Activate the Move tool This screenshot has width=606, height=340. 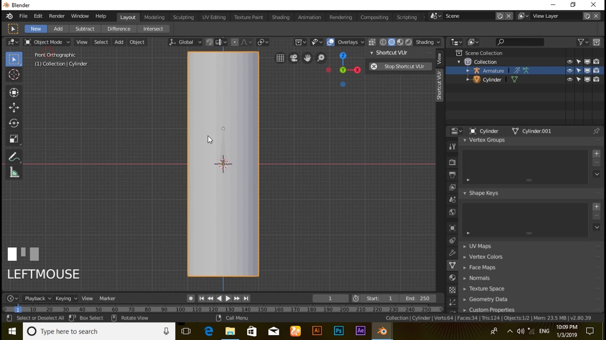[x=14, y=107]
